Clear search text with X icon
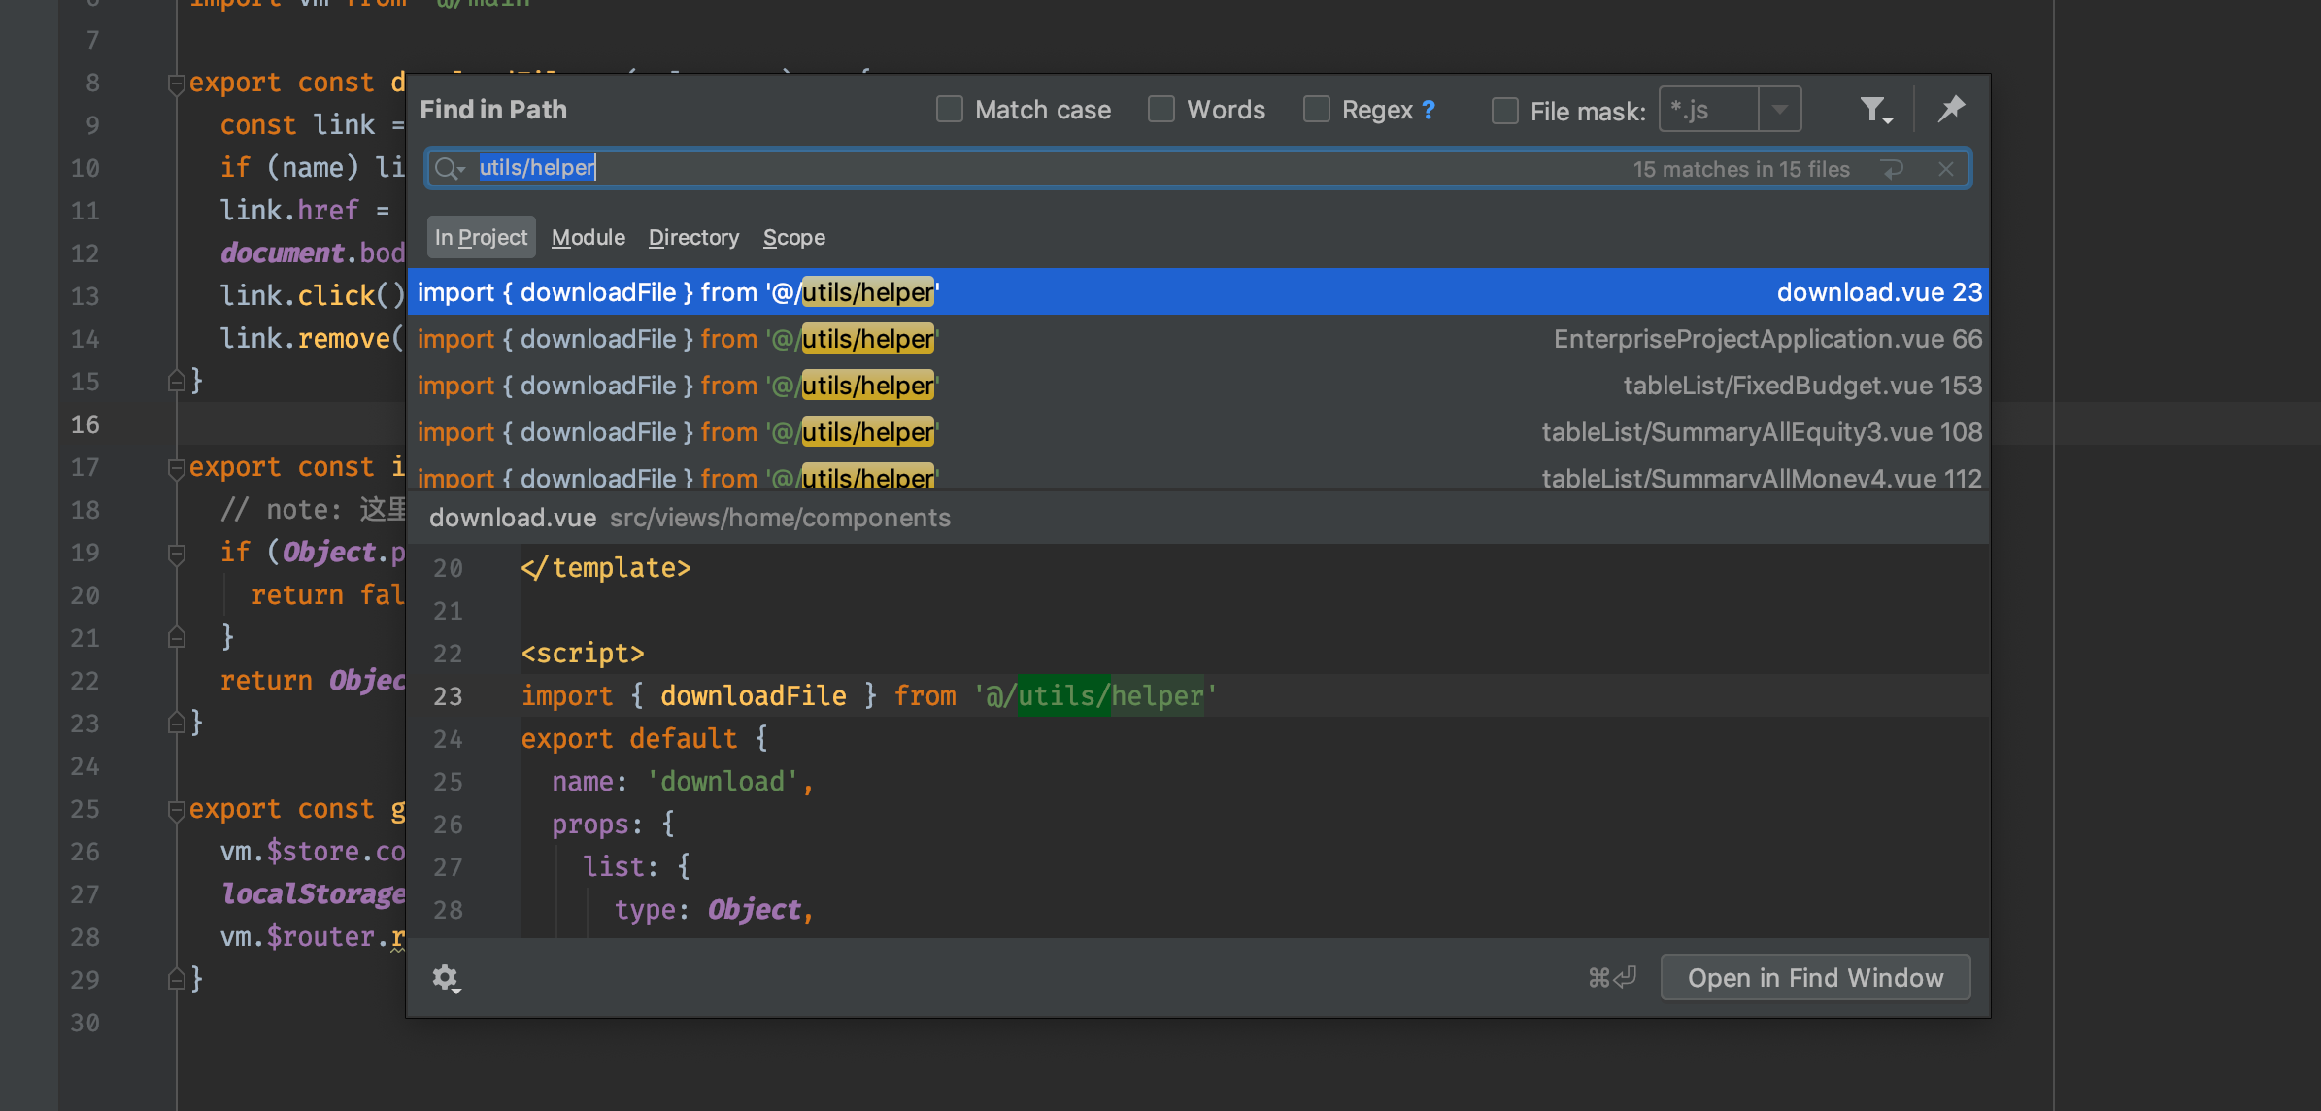Screen dimensions: 2321x1111 pyautogui.click(x=1946, y=169)
